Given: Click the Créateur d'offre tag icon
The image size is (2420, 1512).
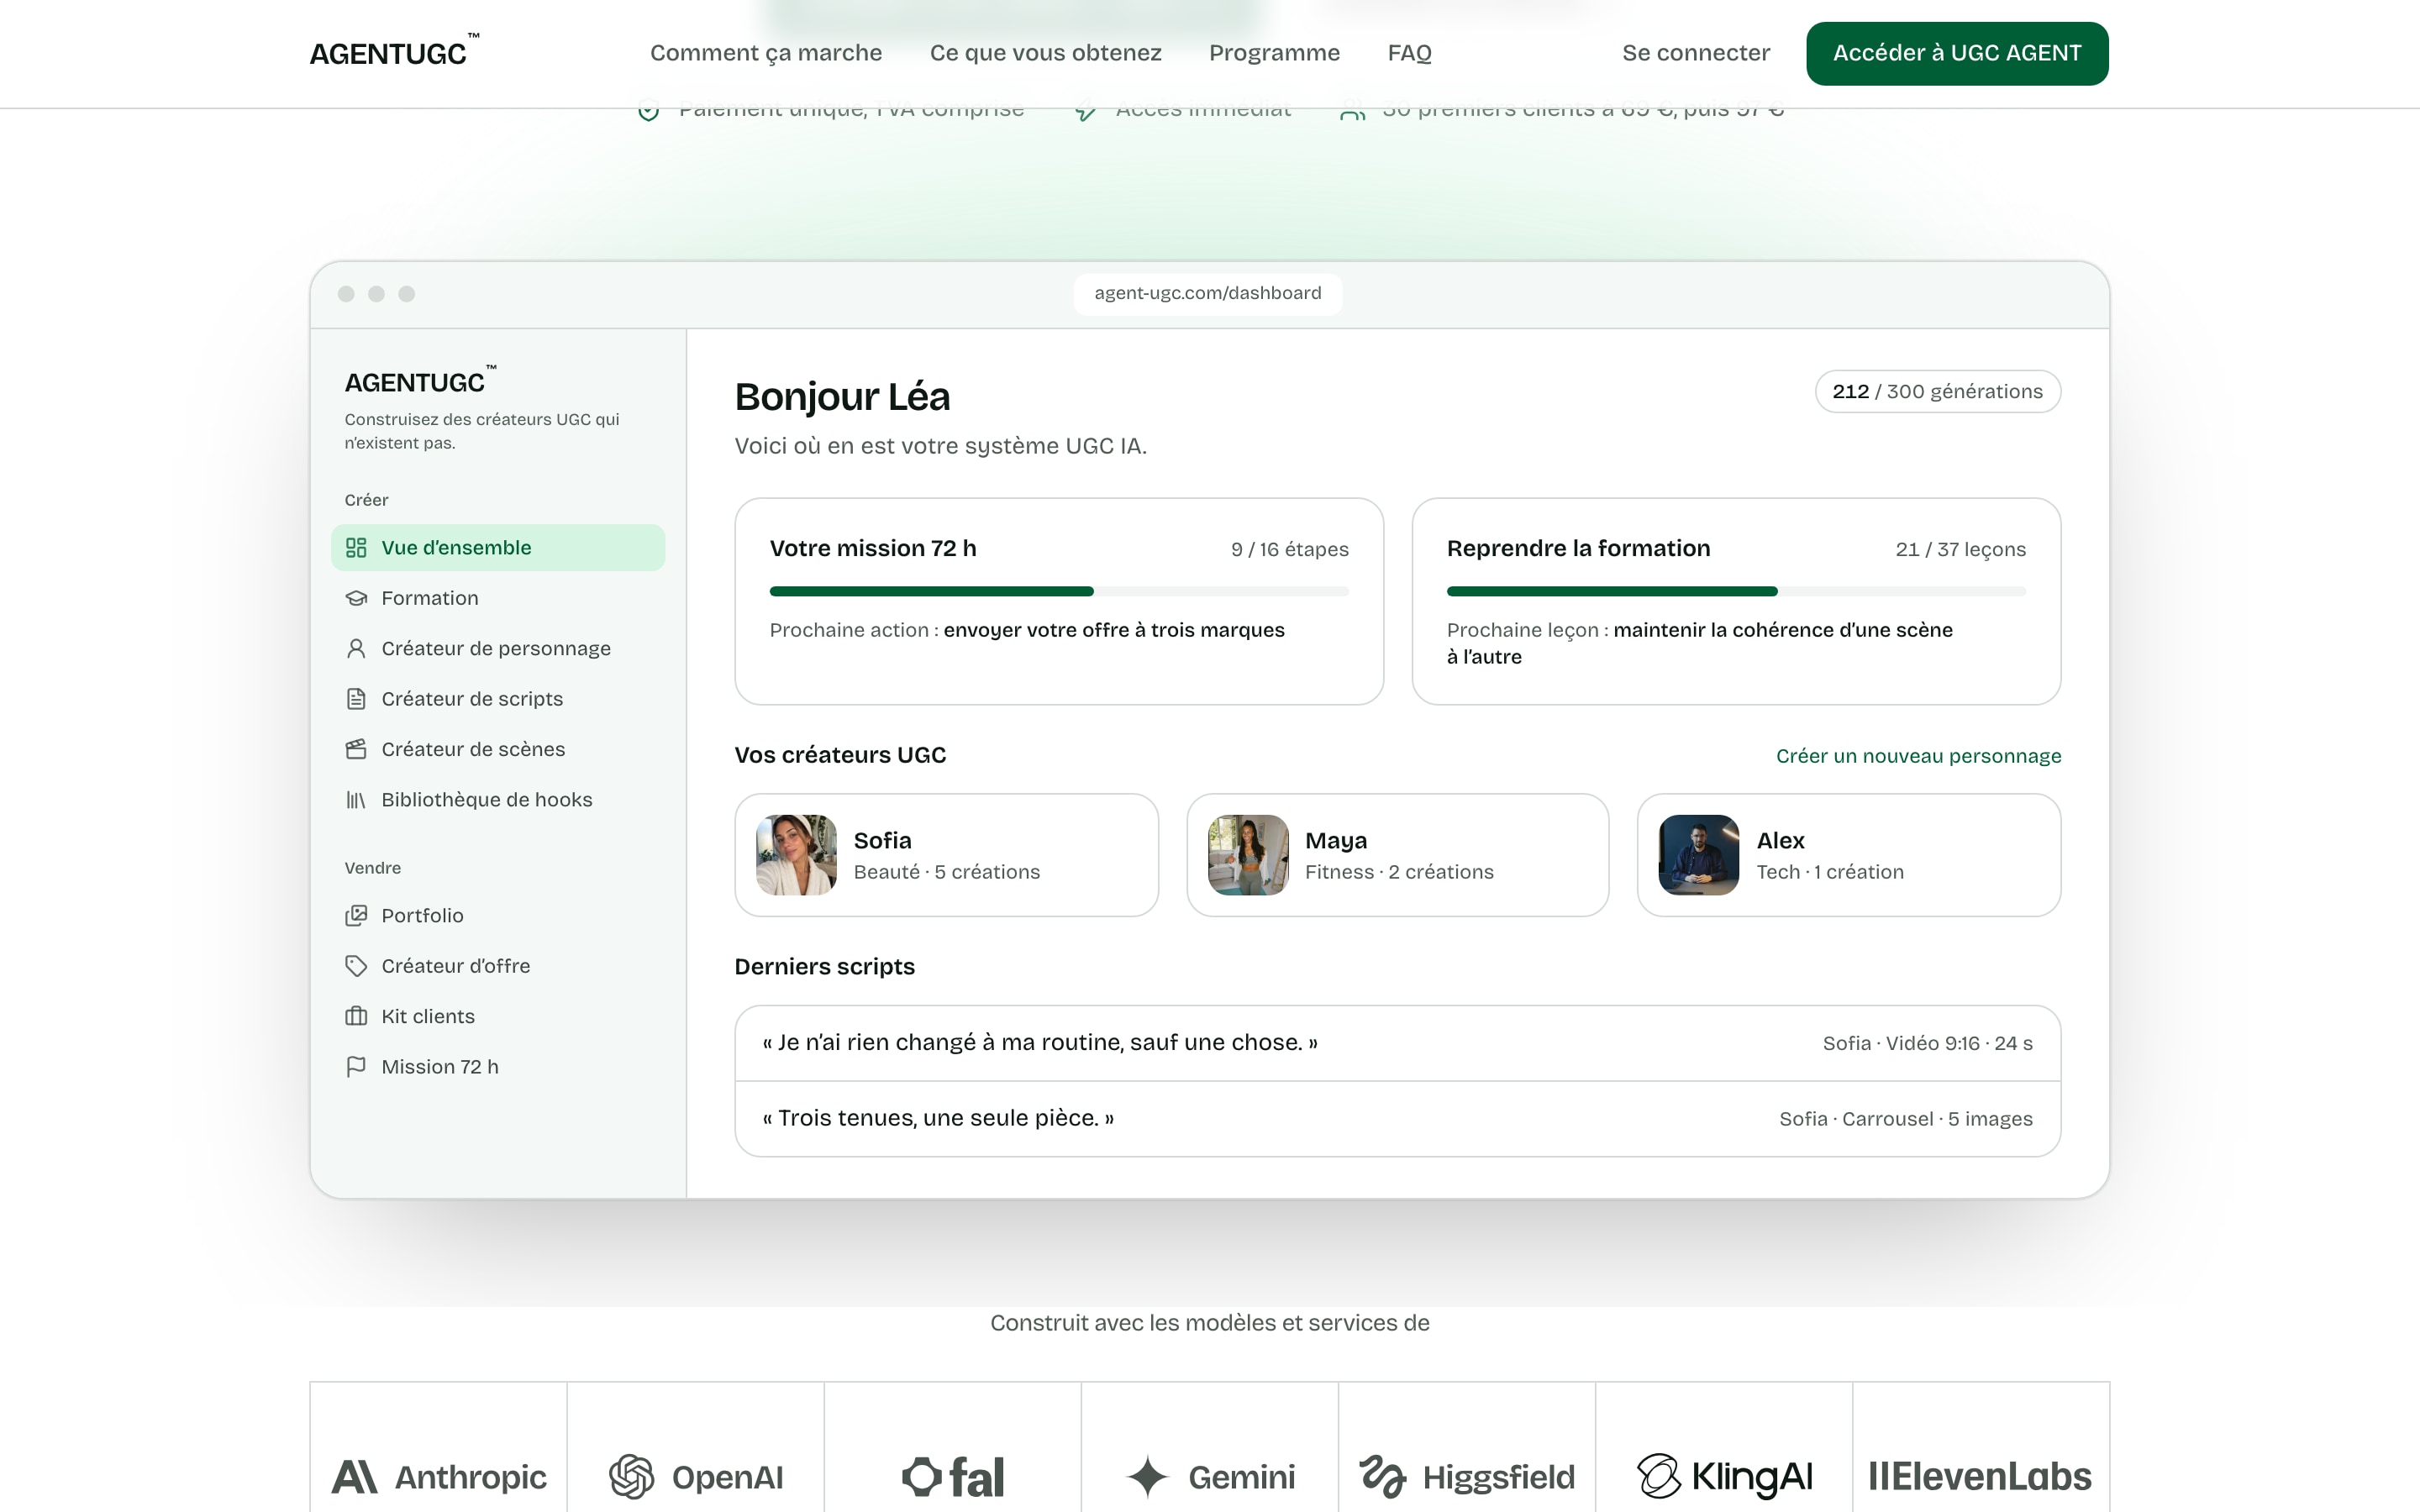Looking at the screenshot, I should (356, 966).
